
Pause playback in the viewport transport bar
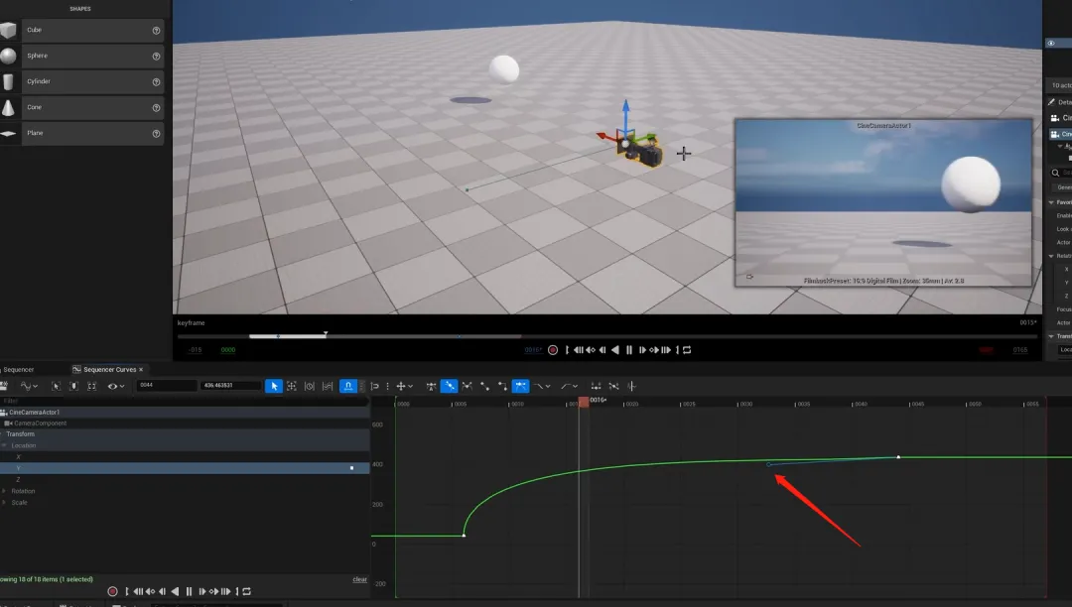click(629, 350)
